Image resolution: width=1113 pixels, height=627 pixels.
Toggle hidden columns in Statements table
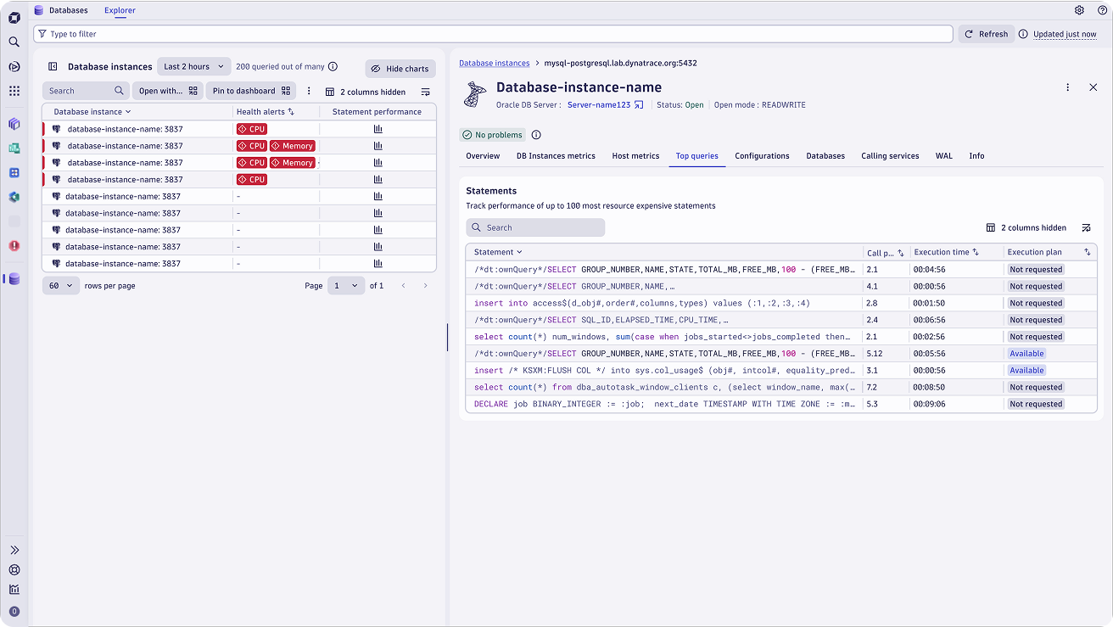[x=1026, y=227]
